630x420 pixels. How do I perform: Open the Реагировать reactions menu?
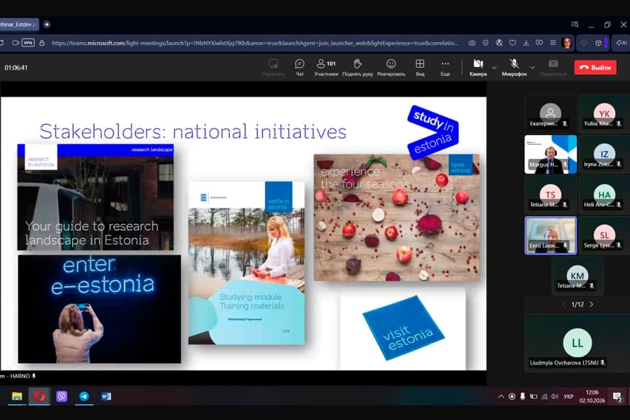391,67
